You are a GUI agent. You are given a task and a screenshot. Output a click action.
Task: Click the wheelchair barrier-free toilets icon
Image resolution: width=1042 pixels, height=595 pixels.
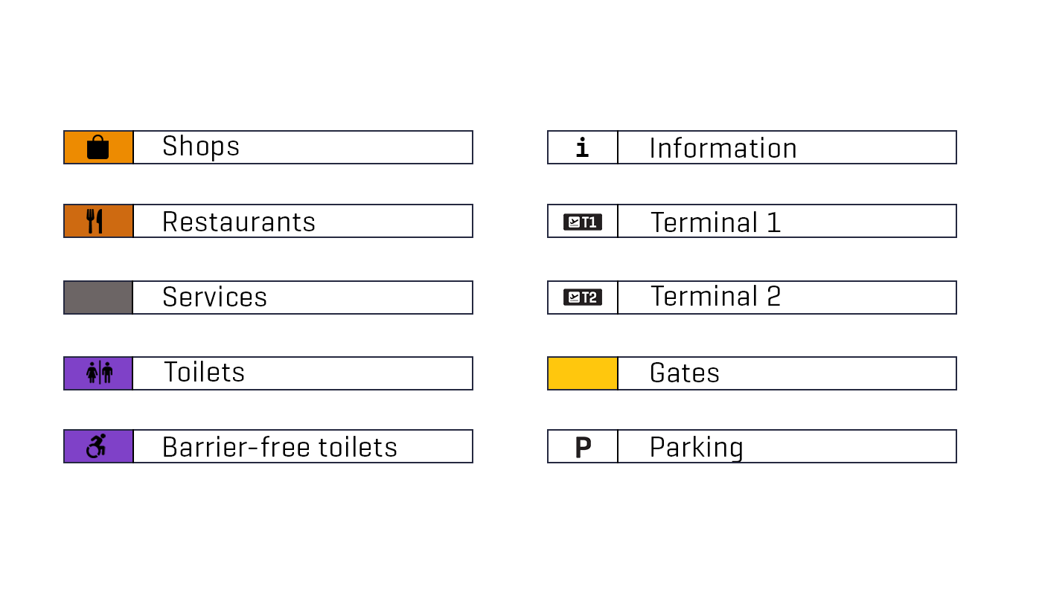click(x=97, y=446)
